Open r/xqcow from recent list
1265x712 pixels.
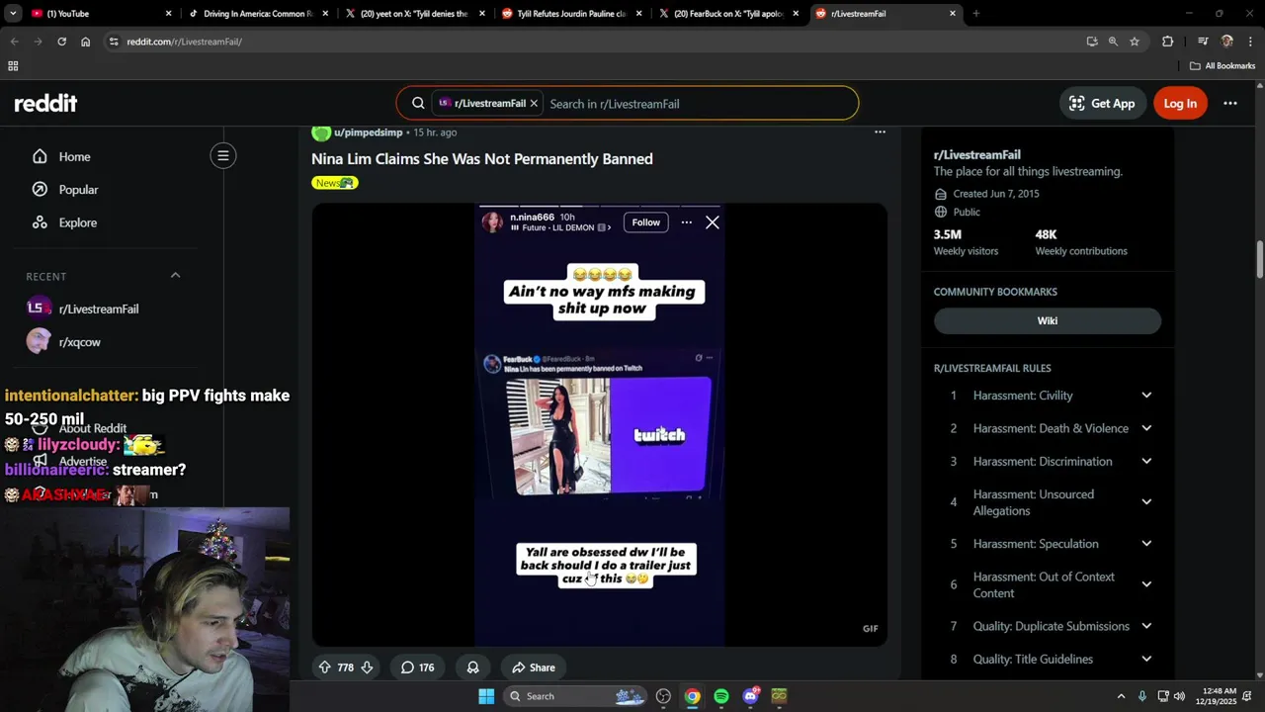(x=79, y=342)
